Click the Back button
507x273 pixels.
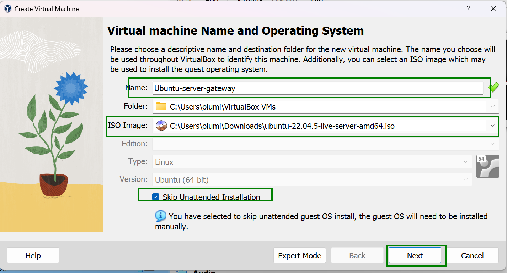[357, 256]
